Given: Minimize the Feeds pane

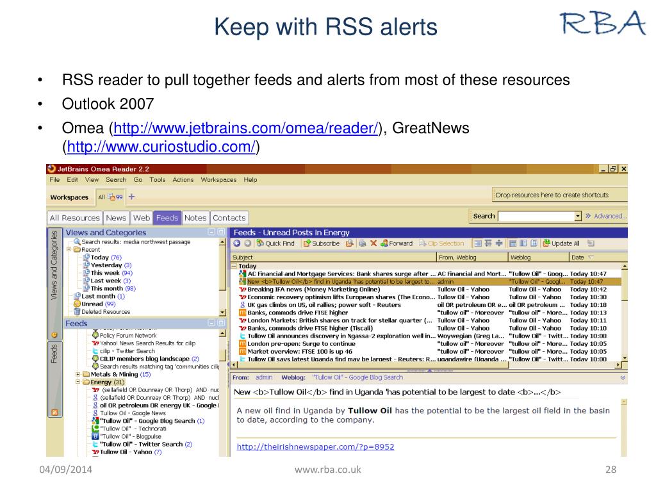Looking at the screenshot, I should pyautogui.click(x=211, y=323).
